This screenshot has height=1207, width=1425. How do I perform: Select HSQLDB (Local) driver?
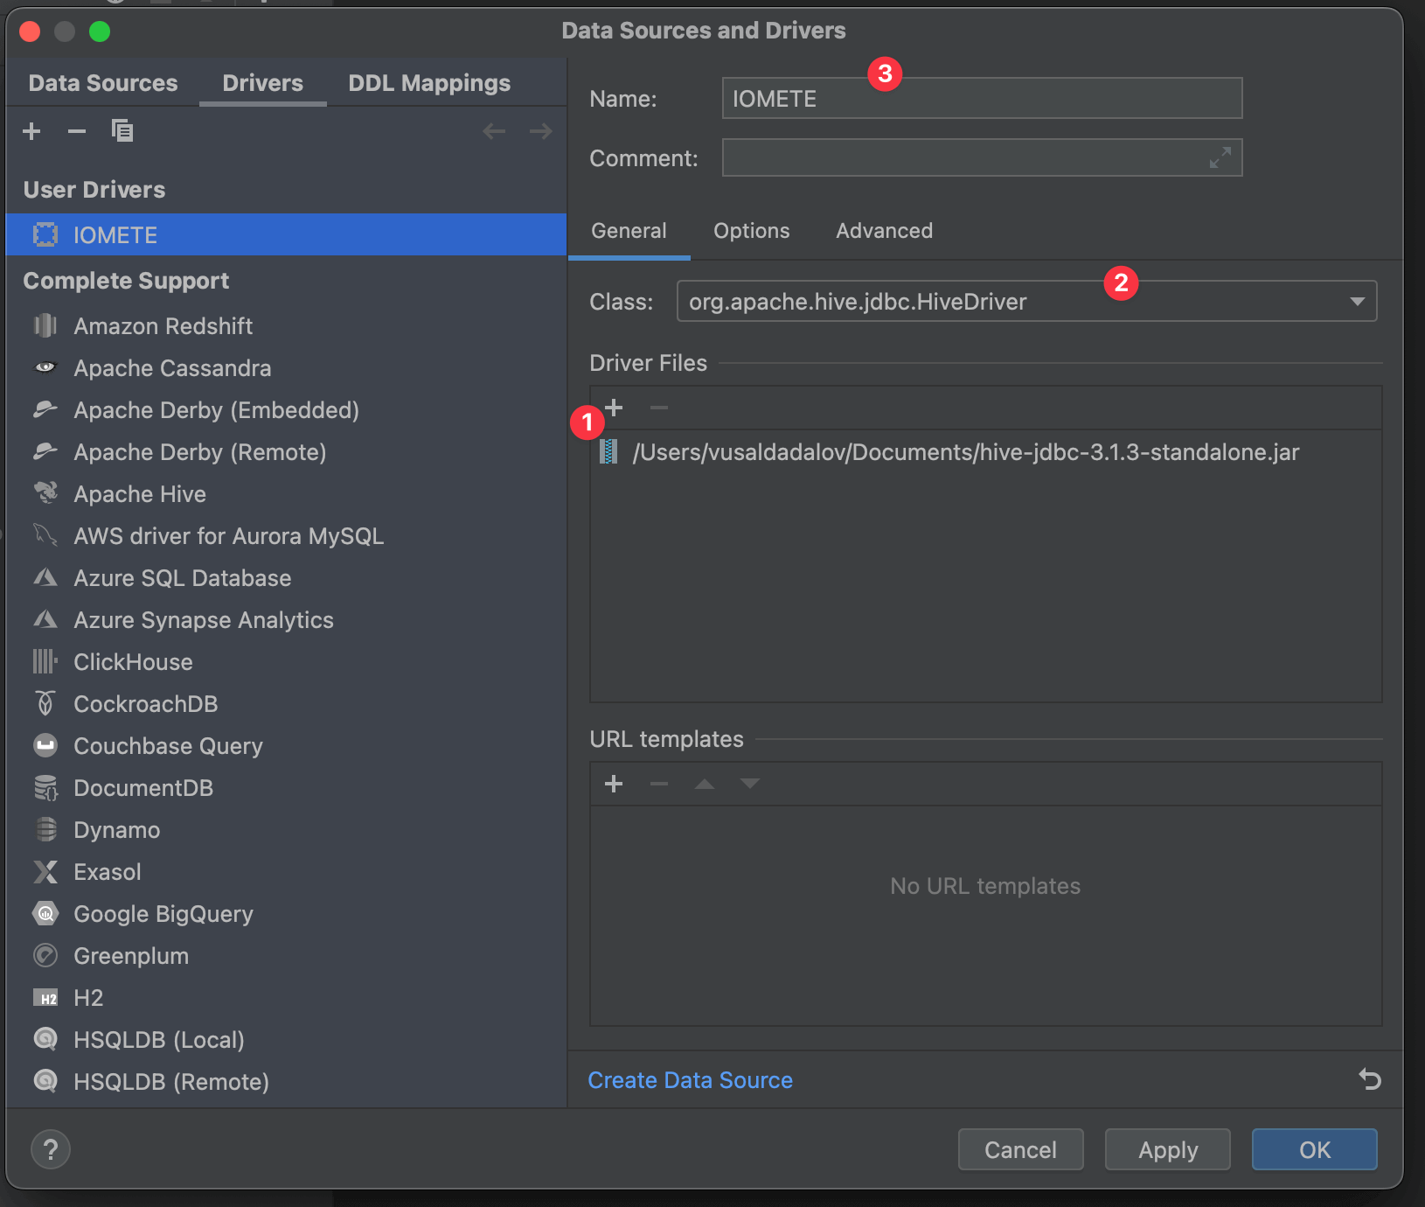tap(286, 1040)
